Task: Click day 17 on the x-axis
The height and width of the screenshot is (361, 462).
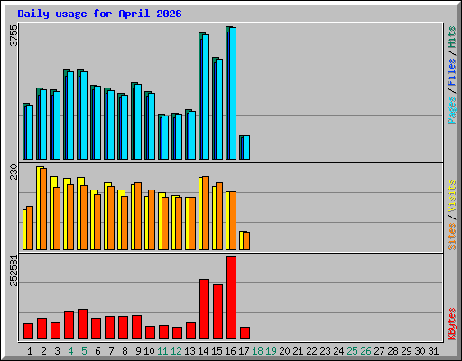Action: [x=244, y=351]
